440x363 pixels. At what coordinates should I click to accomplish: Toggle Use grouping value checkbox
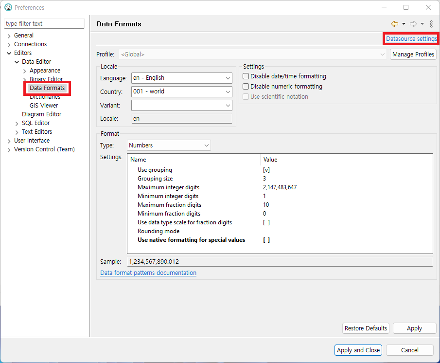point(266,170)
